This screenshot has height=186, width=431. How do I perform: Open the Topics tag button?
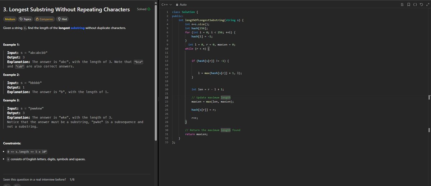[x=25, y=19]
